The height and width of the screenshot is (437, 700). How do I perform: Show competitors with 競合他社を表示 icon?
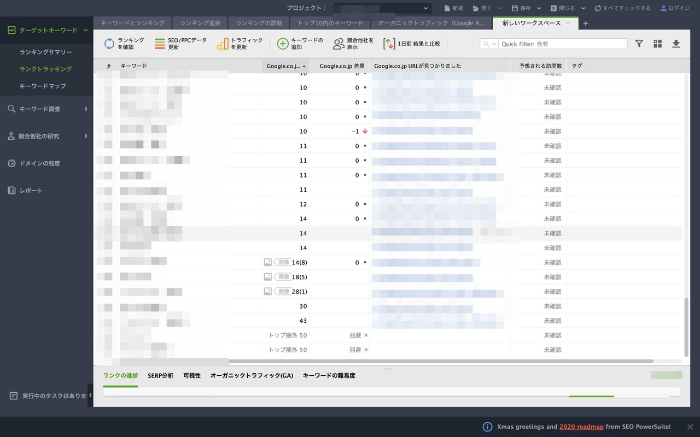pos(339,44)
